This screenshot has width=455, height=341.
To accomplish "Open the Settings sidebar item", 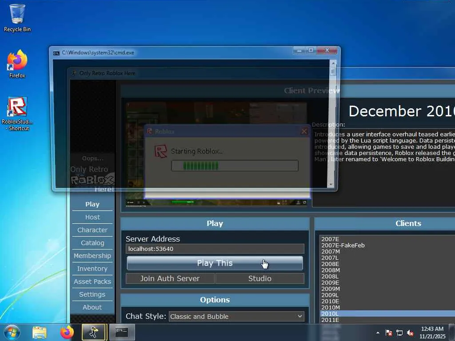I will click(x=92, y=294).
